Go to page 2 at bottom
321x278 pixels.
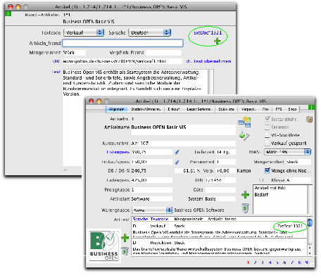pos(255,263)
